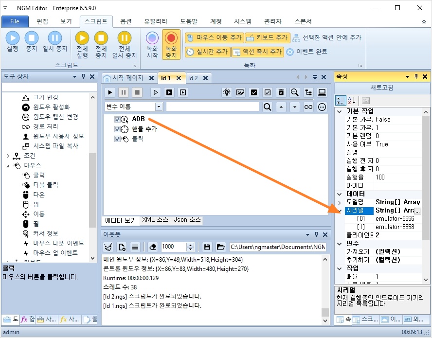
Task: Toggle 키보드 추가 option
Action: [x=268, y=38]
